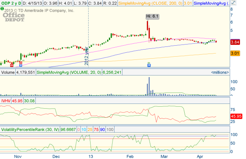Screen dimensions: 246x159
Task: Click the red 45.95 IVHV axis bubble
Action: (236, 117)
